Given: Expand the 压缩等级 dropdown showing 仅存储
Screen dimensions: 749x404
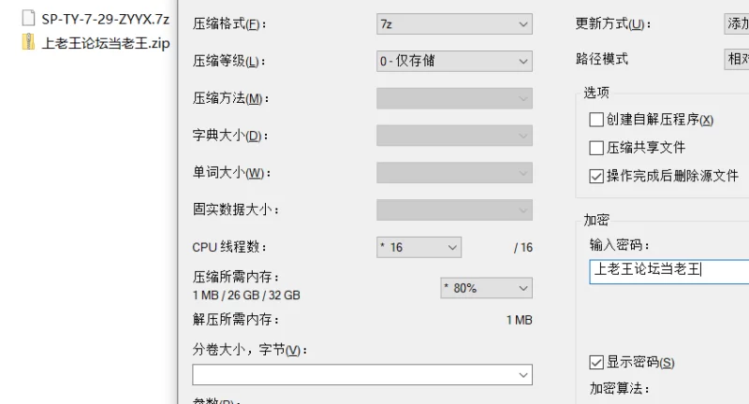Looking at the screenshot, I should tap(454, 61).
